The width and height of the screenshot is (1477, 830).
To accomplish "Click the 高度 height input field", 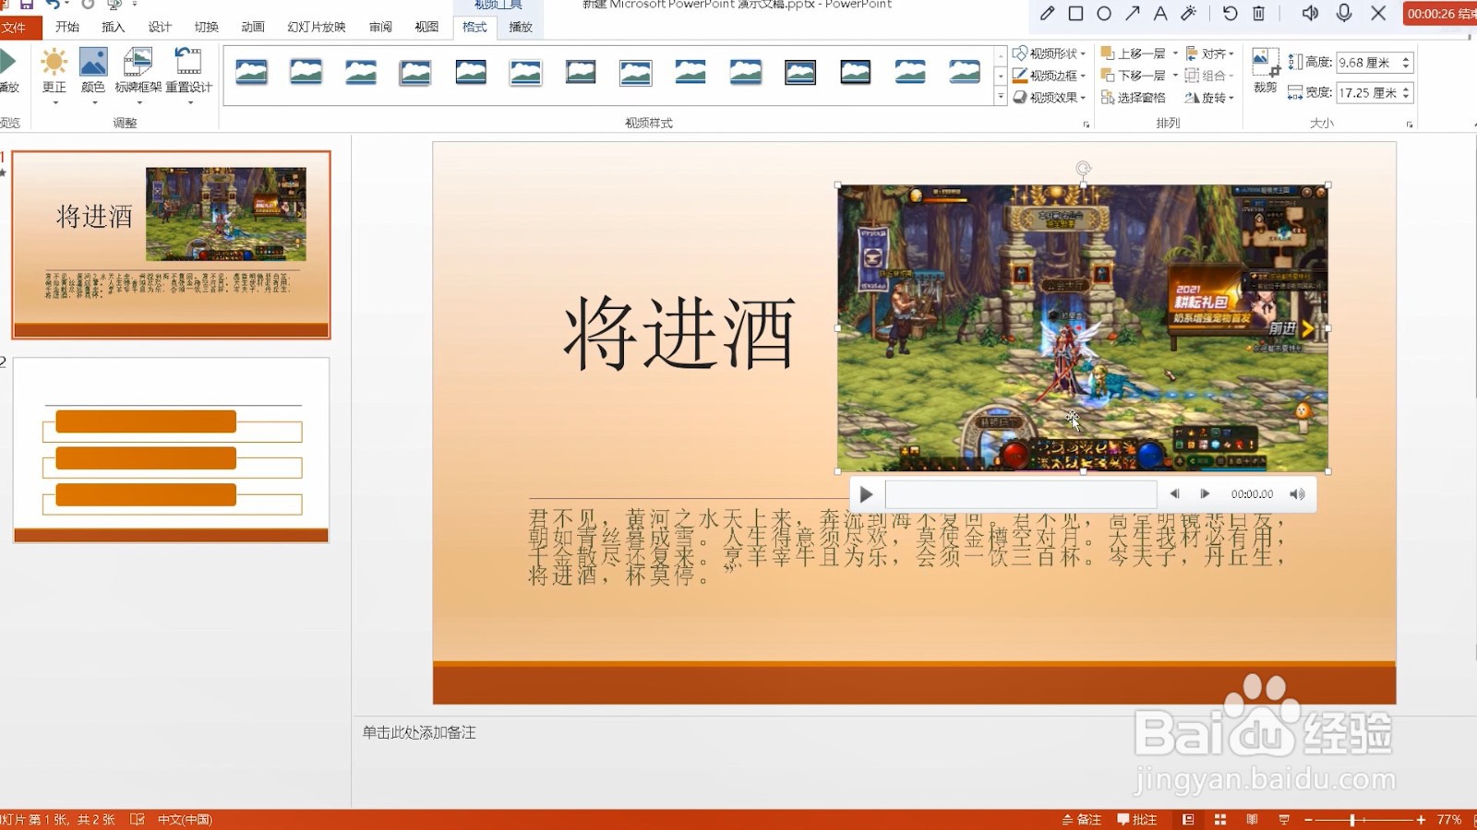I will 1368,63.
